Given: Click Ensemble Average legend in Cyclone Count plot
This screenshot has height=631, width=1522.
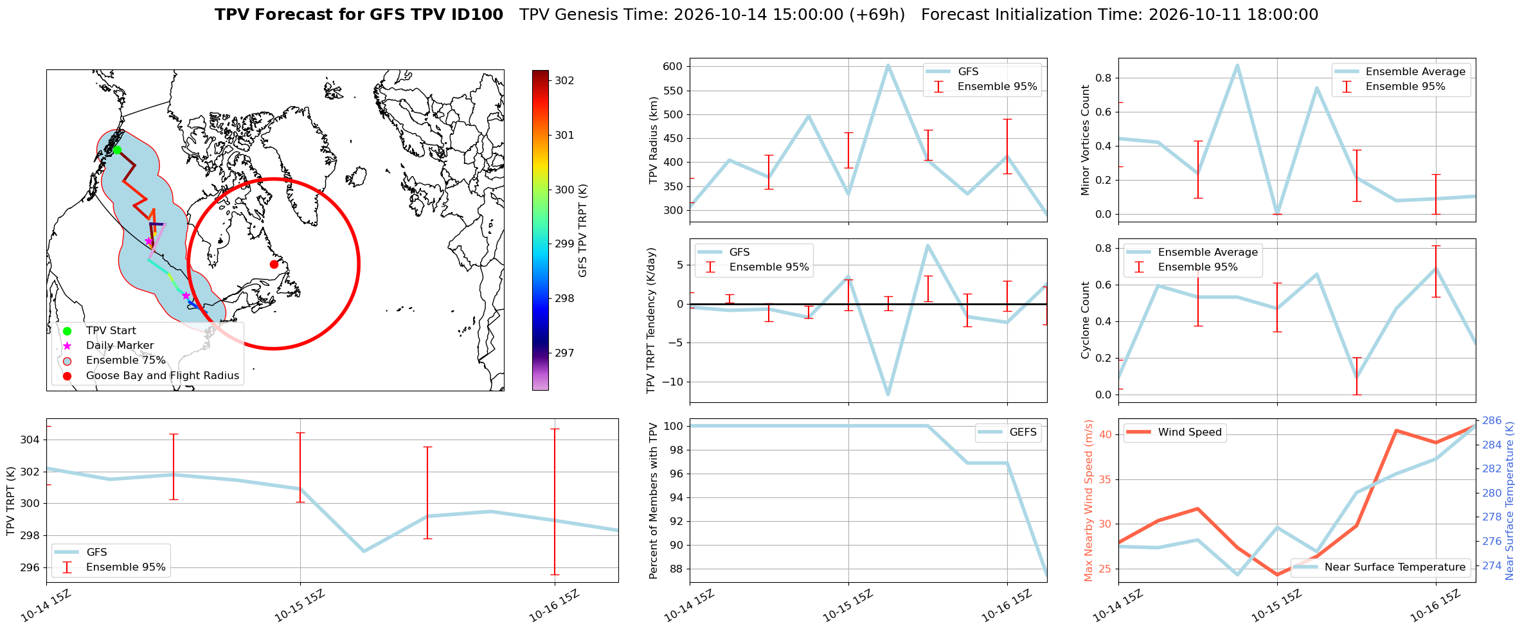Looking at the screenshot, I should [x=1193, y=252].
